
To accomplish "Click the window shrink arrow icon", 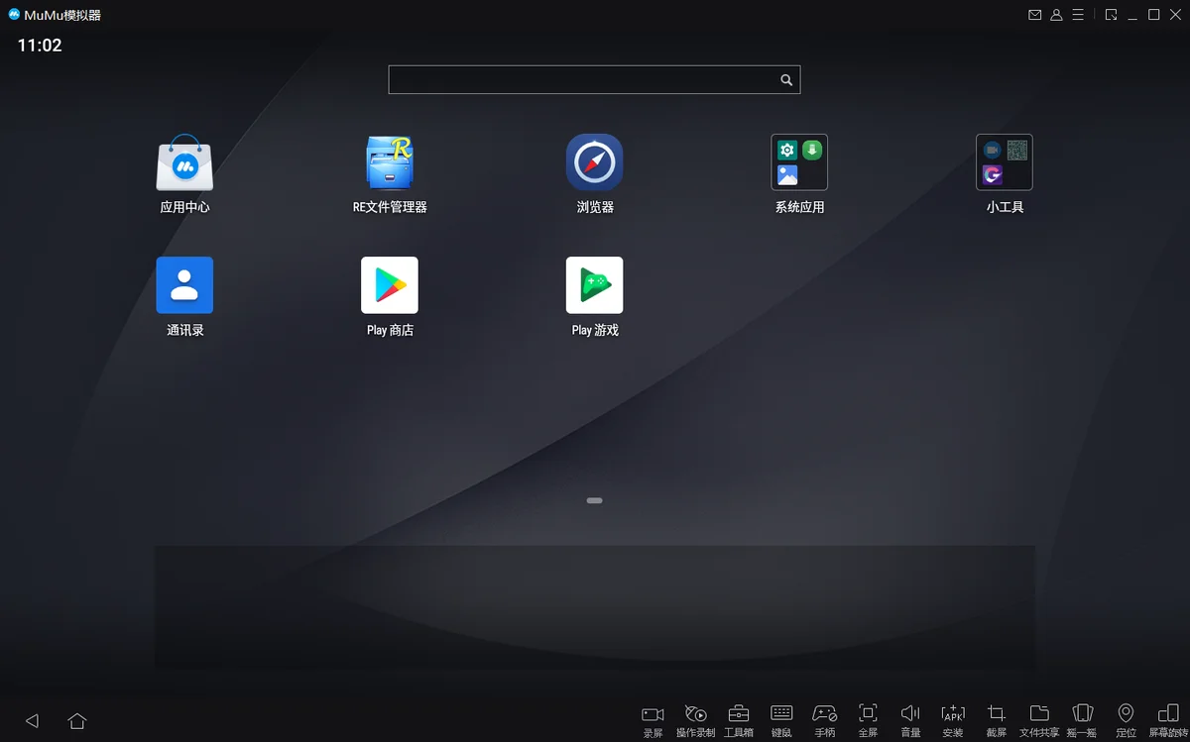I will click(1112, 15).
